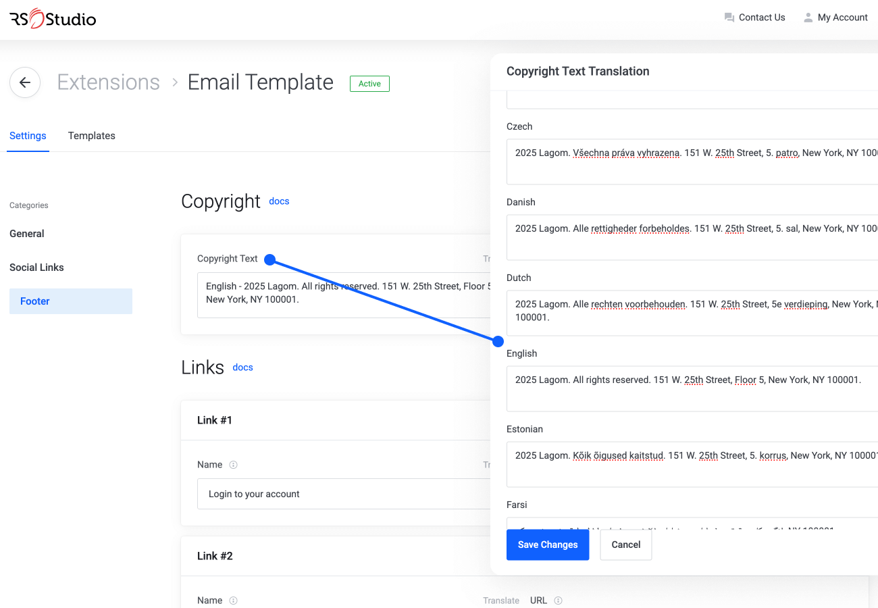Screen dimensions: 878x608
Task: Click info icon beside Link #2 Name
Action: pos(234,601)
